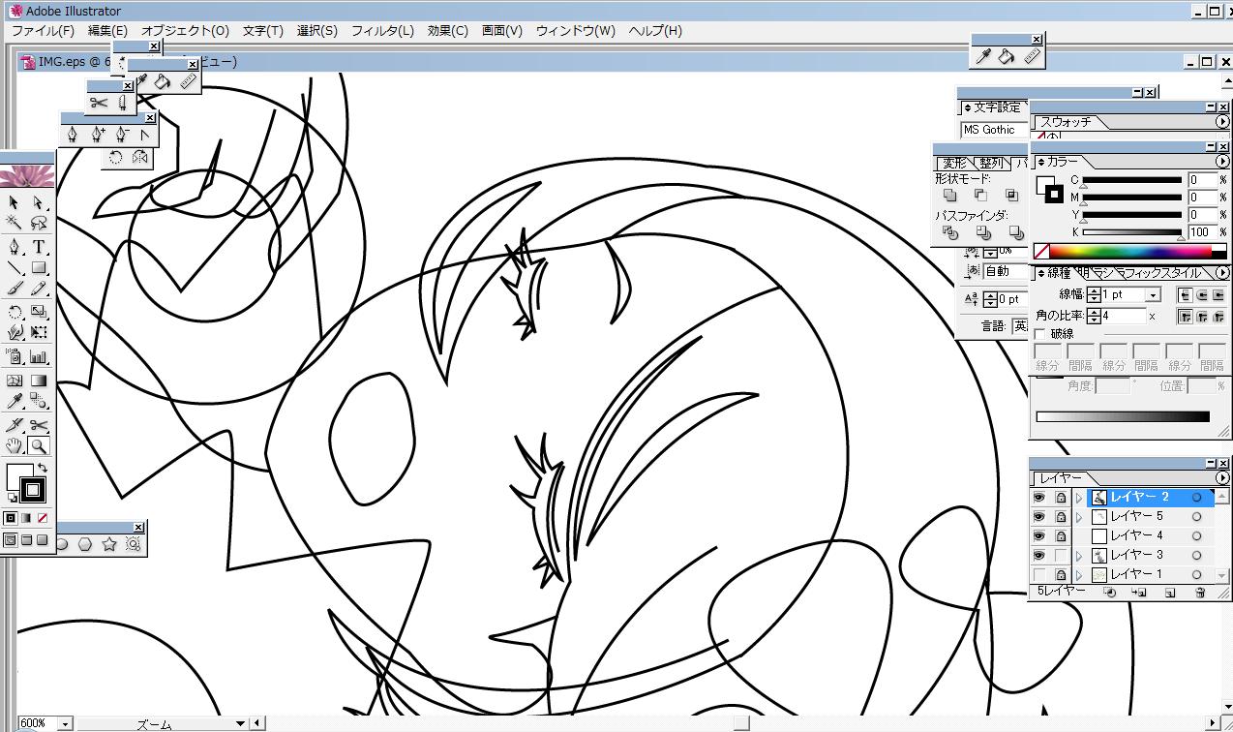Hide Layer 4 with its eye icon

coord(1039,535)
